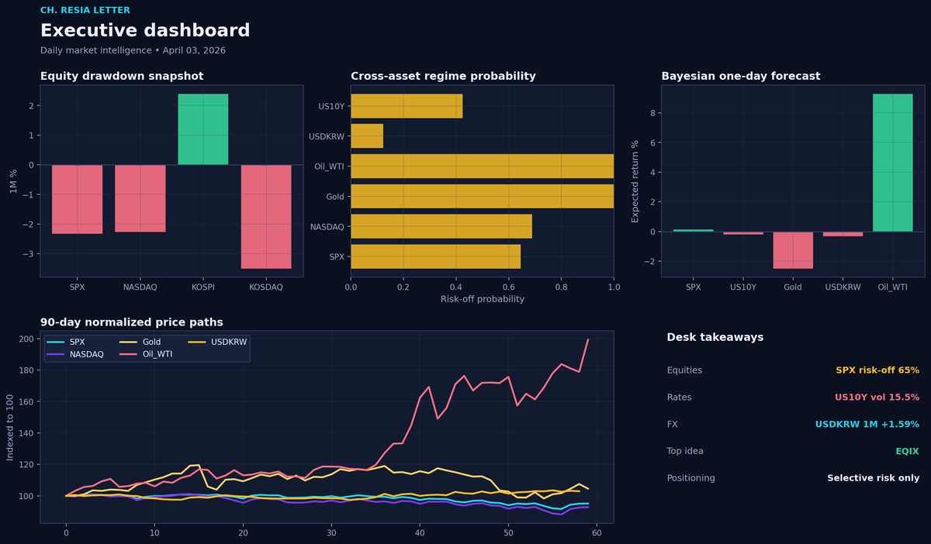Click the 'Executive dashboard' title

[145, 31]
